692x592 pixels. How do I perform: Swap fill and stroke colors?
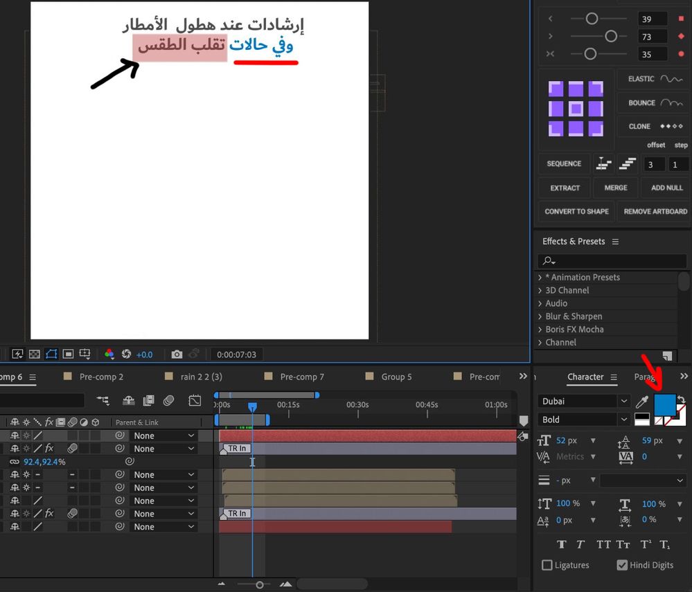682,400
